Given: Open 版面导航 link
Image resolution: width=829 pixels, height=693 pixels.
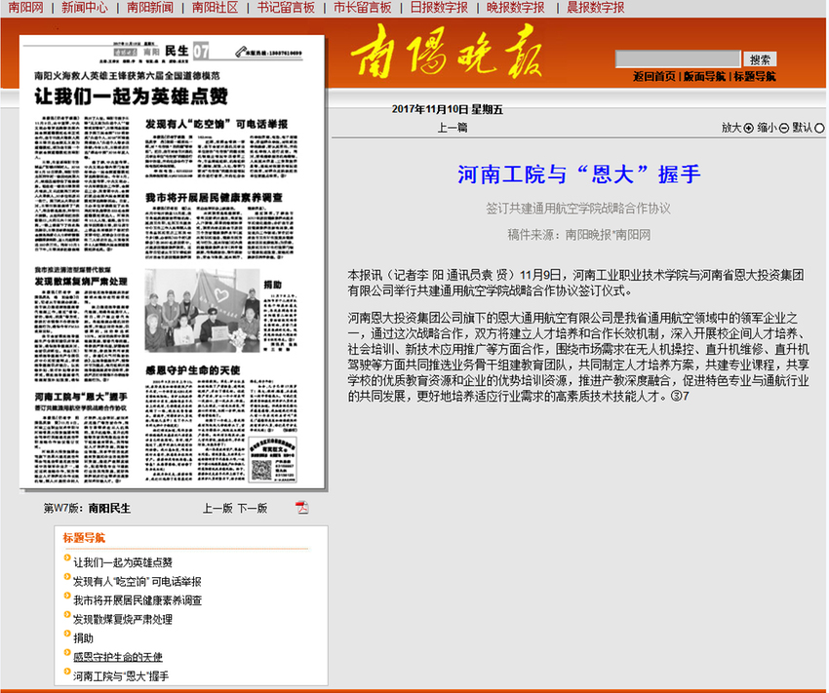Looking at the screenshot, I should coord(704,77).
